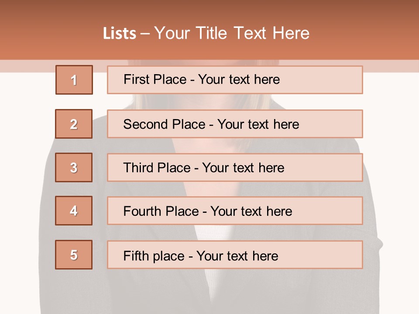Click 'Title Text Here' in the heading
419x314 pixels.
tap(253, 33)
